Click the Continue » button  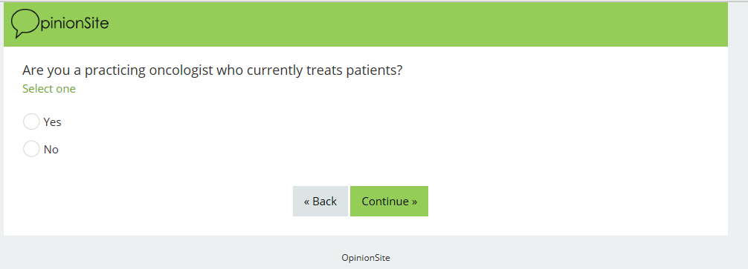coord(389,201)
